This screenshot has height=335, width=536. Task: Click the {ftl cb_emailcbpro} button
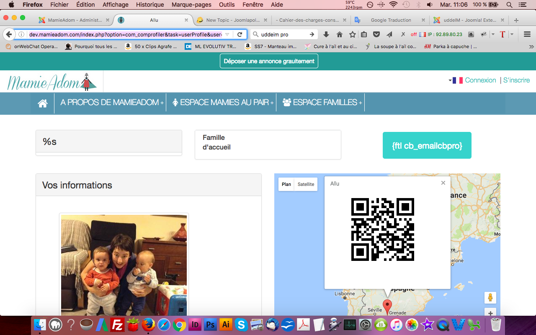click(x=427, y=145)
